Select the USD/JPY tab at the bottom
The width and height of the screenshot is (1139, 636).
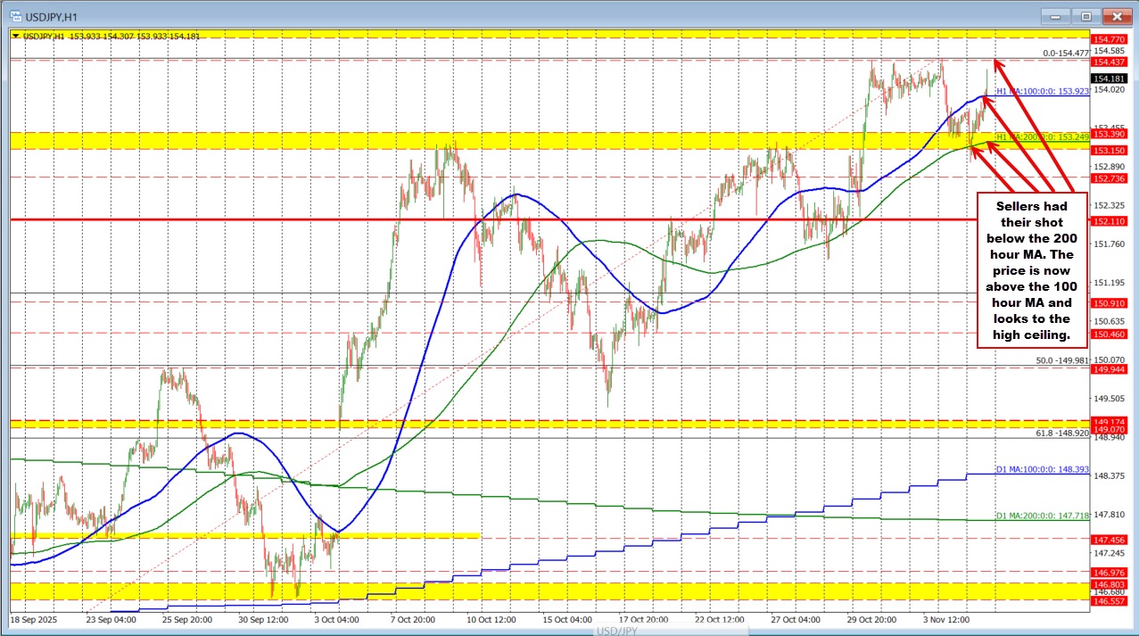(x=616, y=630)
